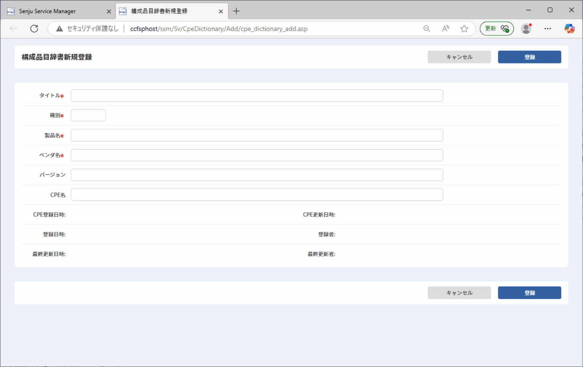Open the 種別 selection box
The width and height of the screenshot is (583, 367).
(x=88, y=115)
